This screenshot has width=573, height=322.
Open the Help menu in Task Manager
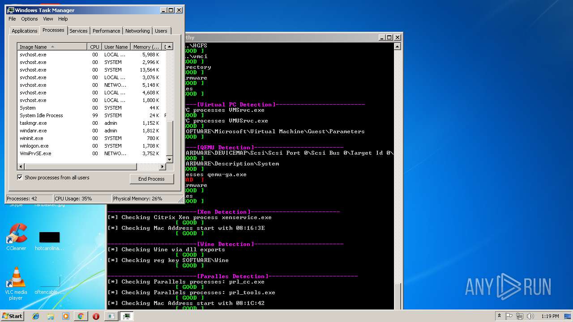[63, 19]
